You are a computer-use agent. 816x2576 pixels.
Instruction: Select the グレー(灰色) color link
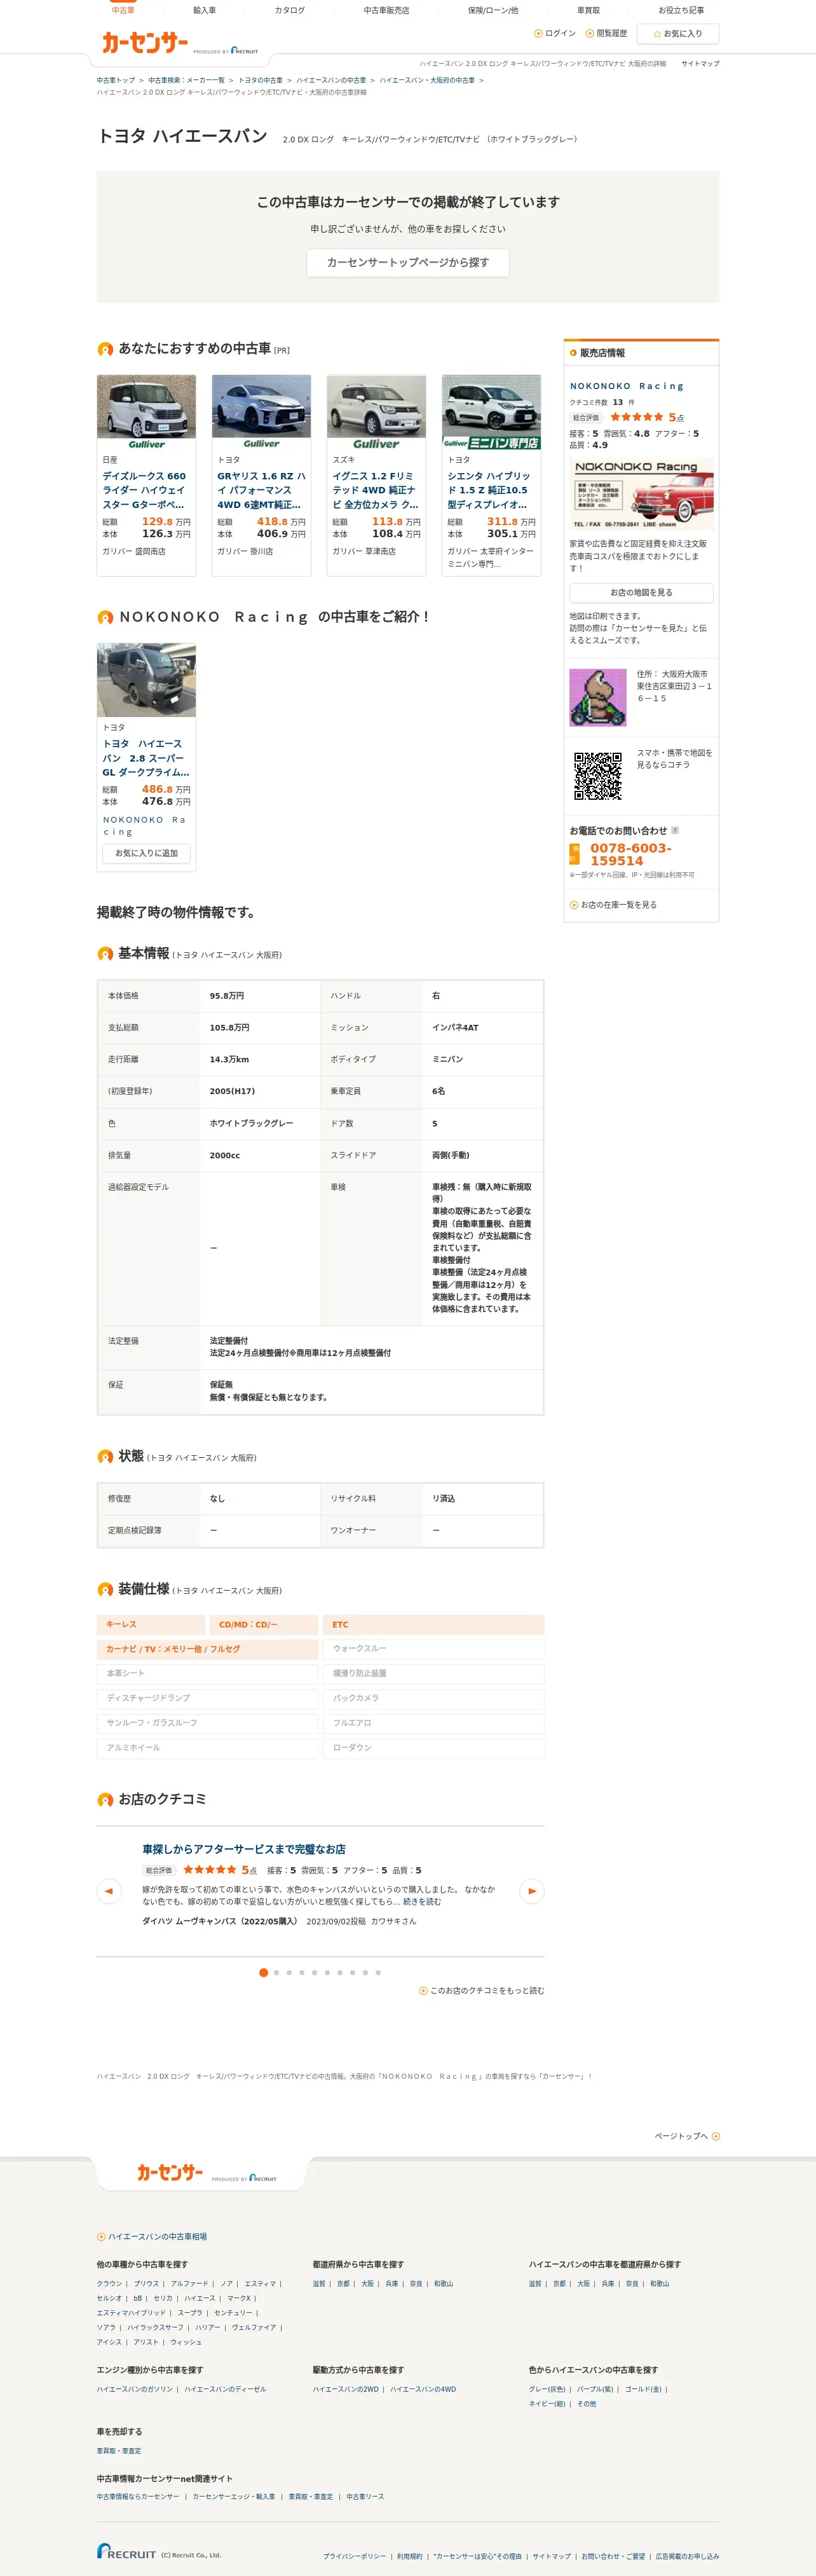(547, 2389)
